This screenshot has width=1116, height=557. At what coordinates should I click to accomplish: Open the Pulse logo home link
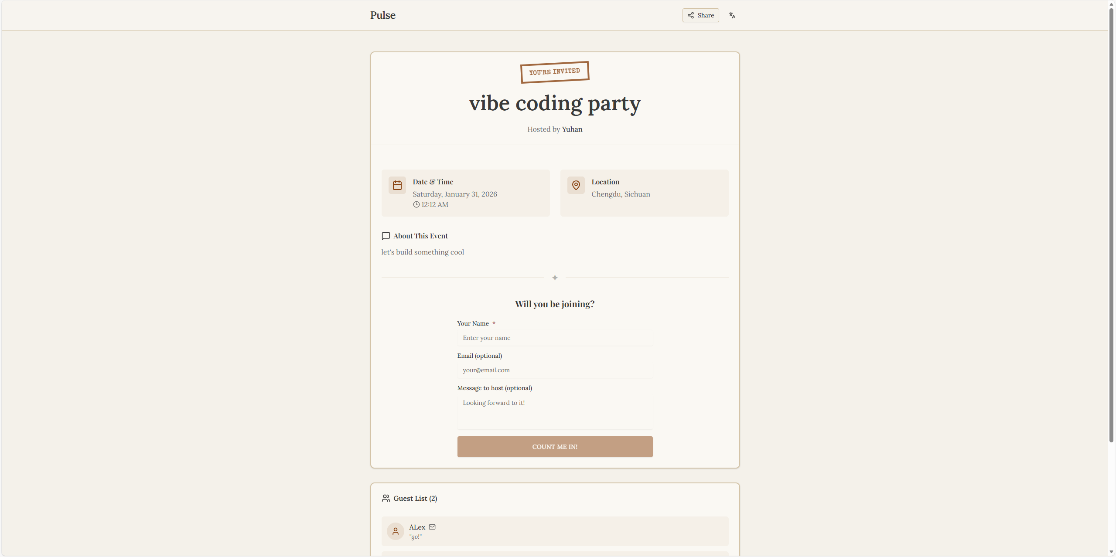382,15
